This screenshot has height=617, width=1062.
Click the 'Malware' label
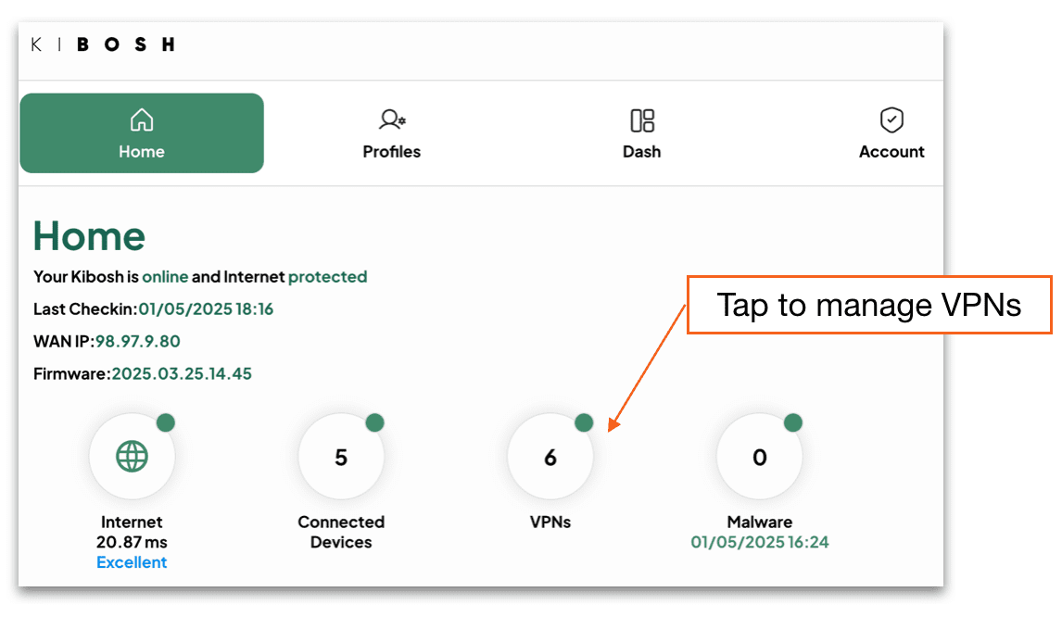(759, 523)
